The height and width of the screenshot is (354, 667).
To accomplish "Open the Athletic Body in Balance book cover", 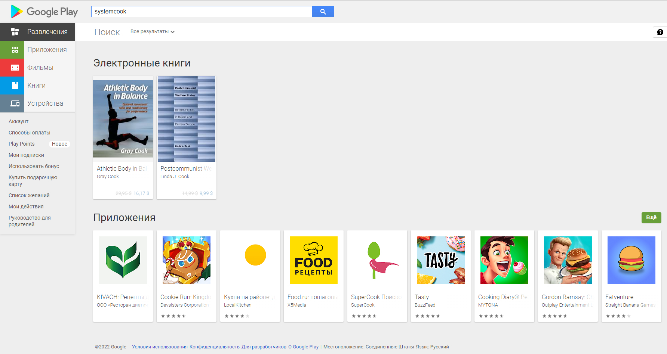I will (x=123, y=119).
